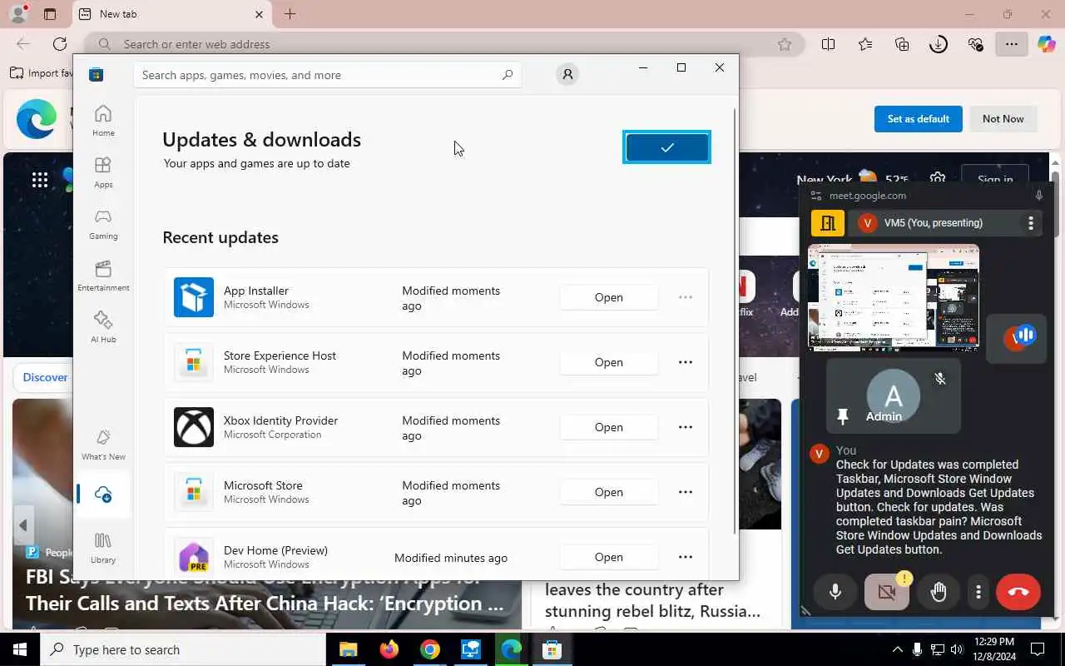Open Edge tab actions menu icon
This screenshot has height=666, width=1065.
[x=50, y=14]
